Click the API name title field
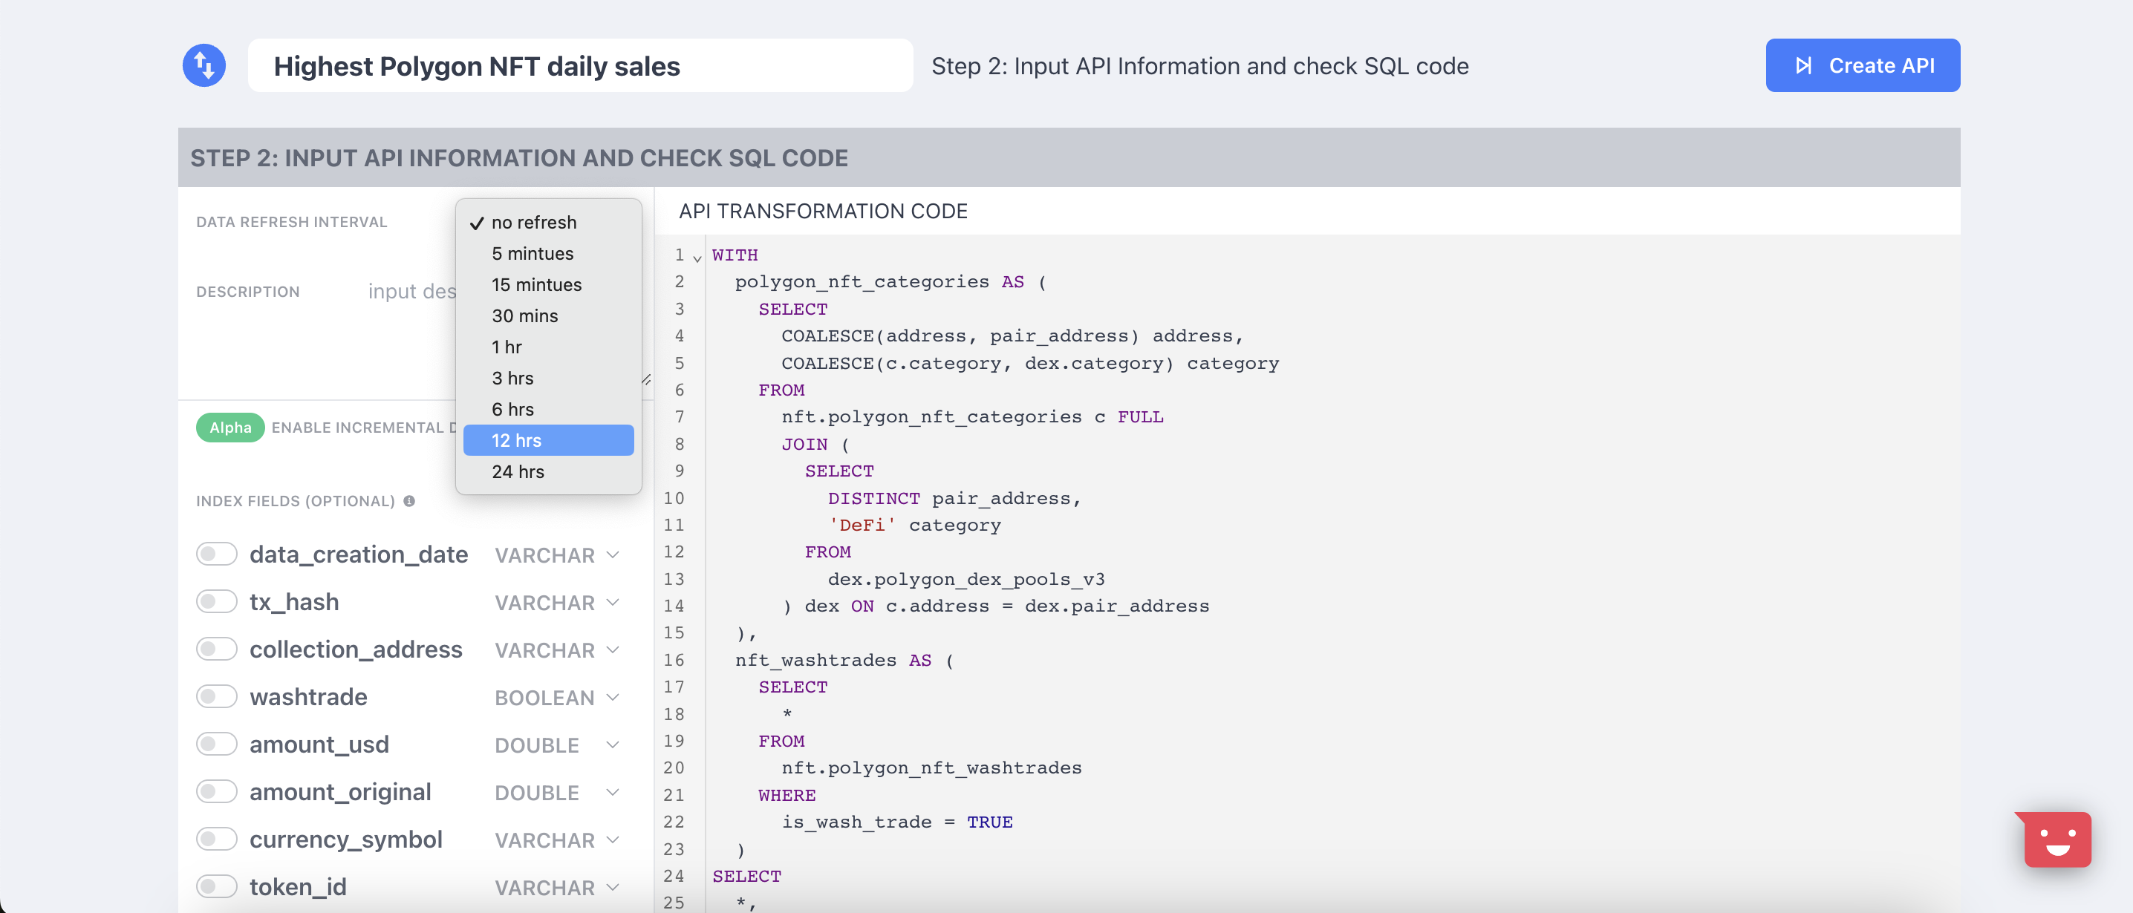The image size is (2133, 913). [x=579, y=65]
